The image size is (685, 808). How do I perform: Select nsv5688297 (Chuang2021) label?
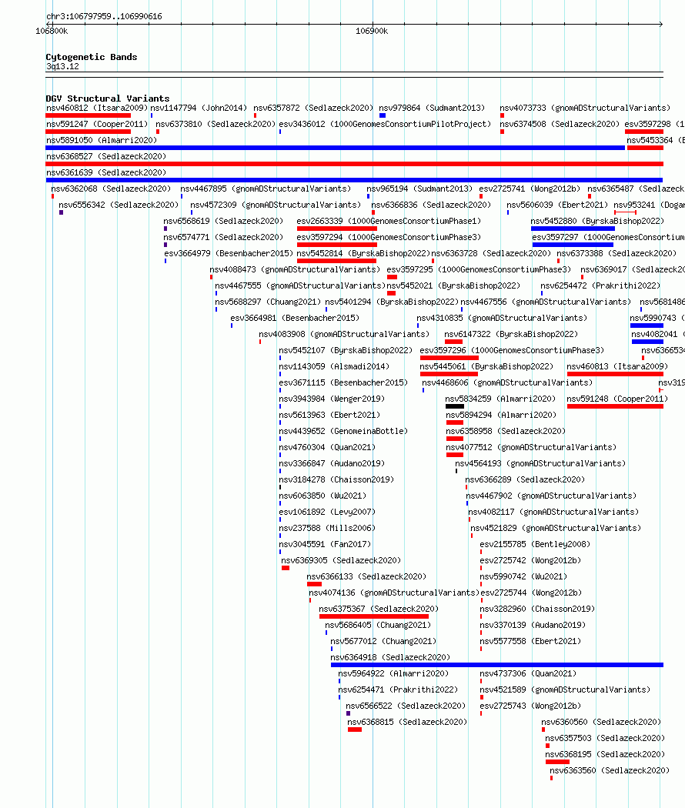[268, 302]
